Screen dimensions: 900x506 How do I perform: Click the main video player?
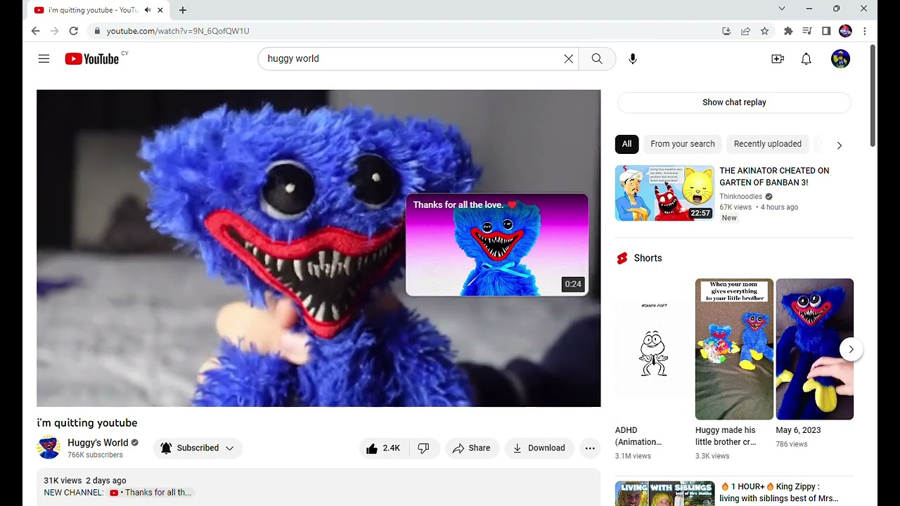319,248
